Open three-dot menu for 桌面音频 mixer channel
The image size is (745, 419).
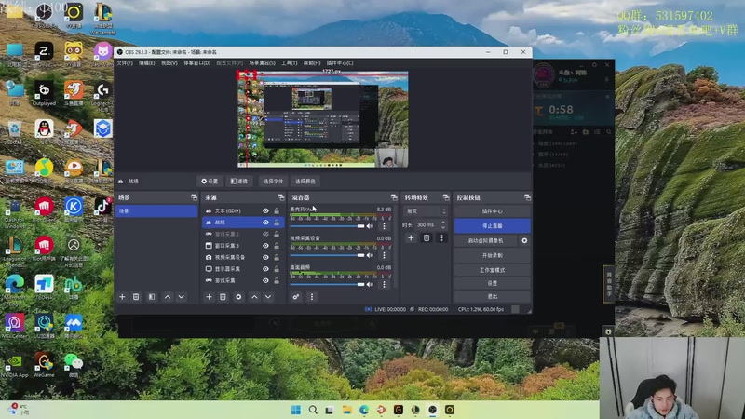tap(384, 285)
